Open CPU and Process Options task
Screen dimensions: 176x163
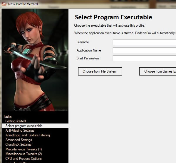click(x=24, y=159)
